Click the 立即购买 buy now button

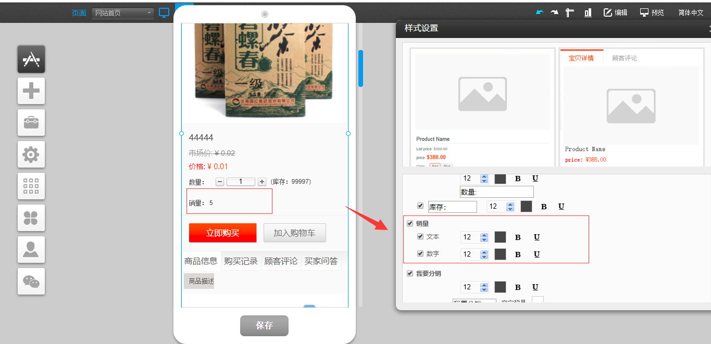click(222, 233)
